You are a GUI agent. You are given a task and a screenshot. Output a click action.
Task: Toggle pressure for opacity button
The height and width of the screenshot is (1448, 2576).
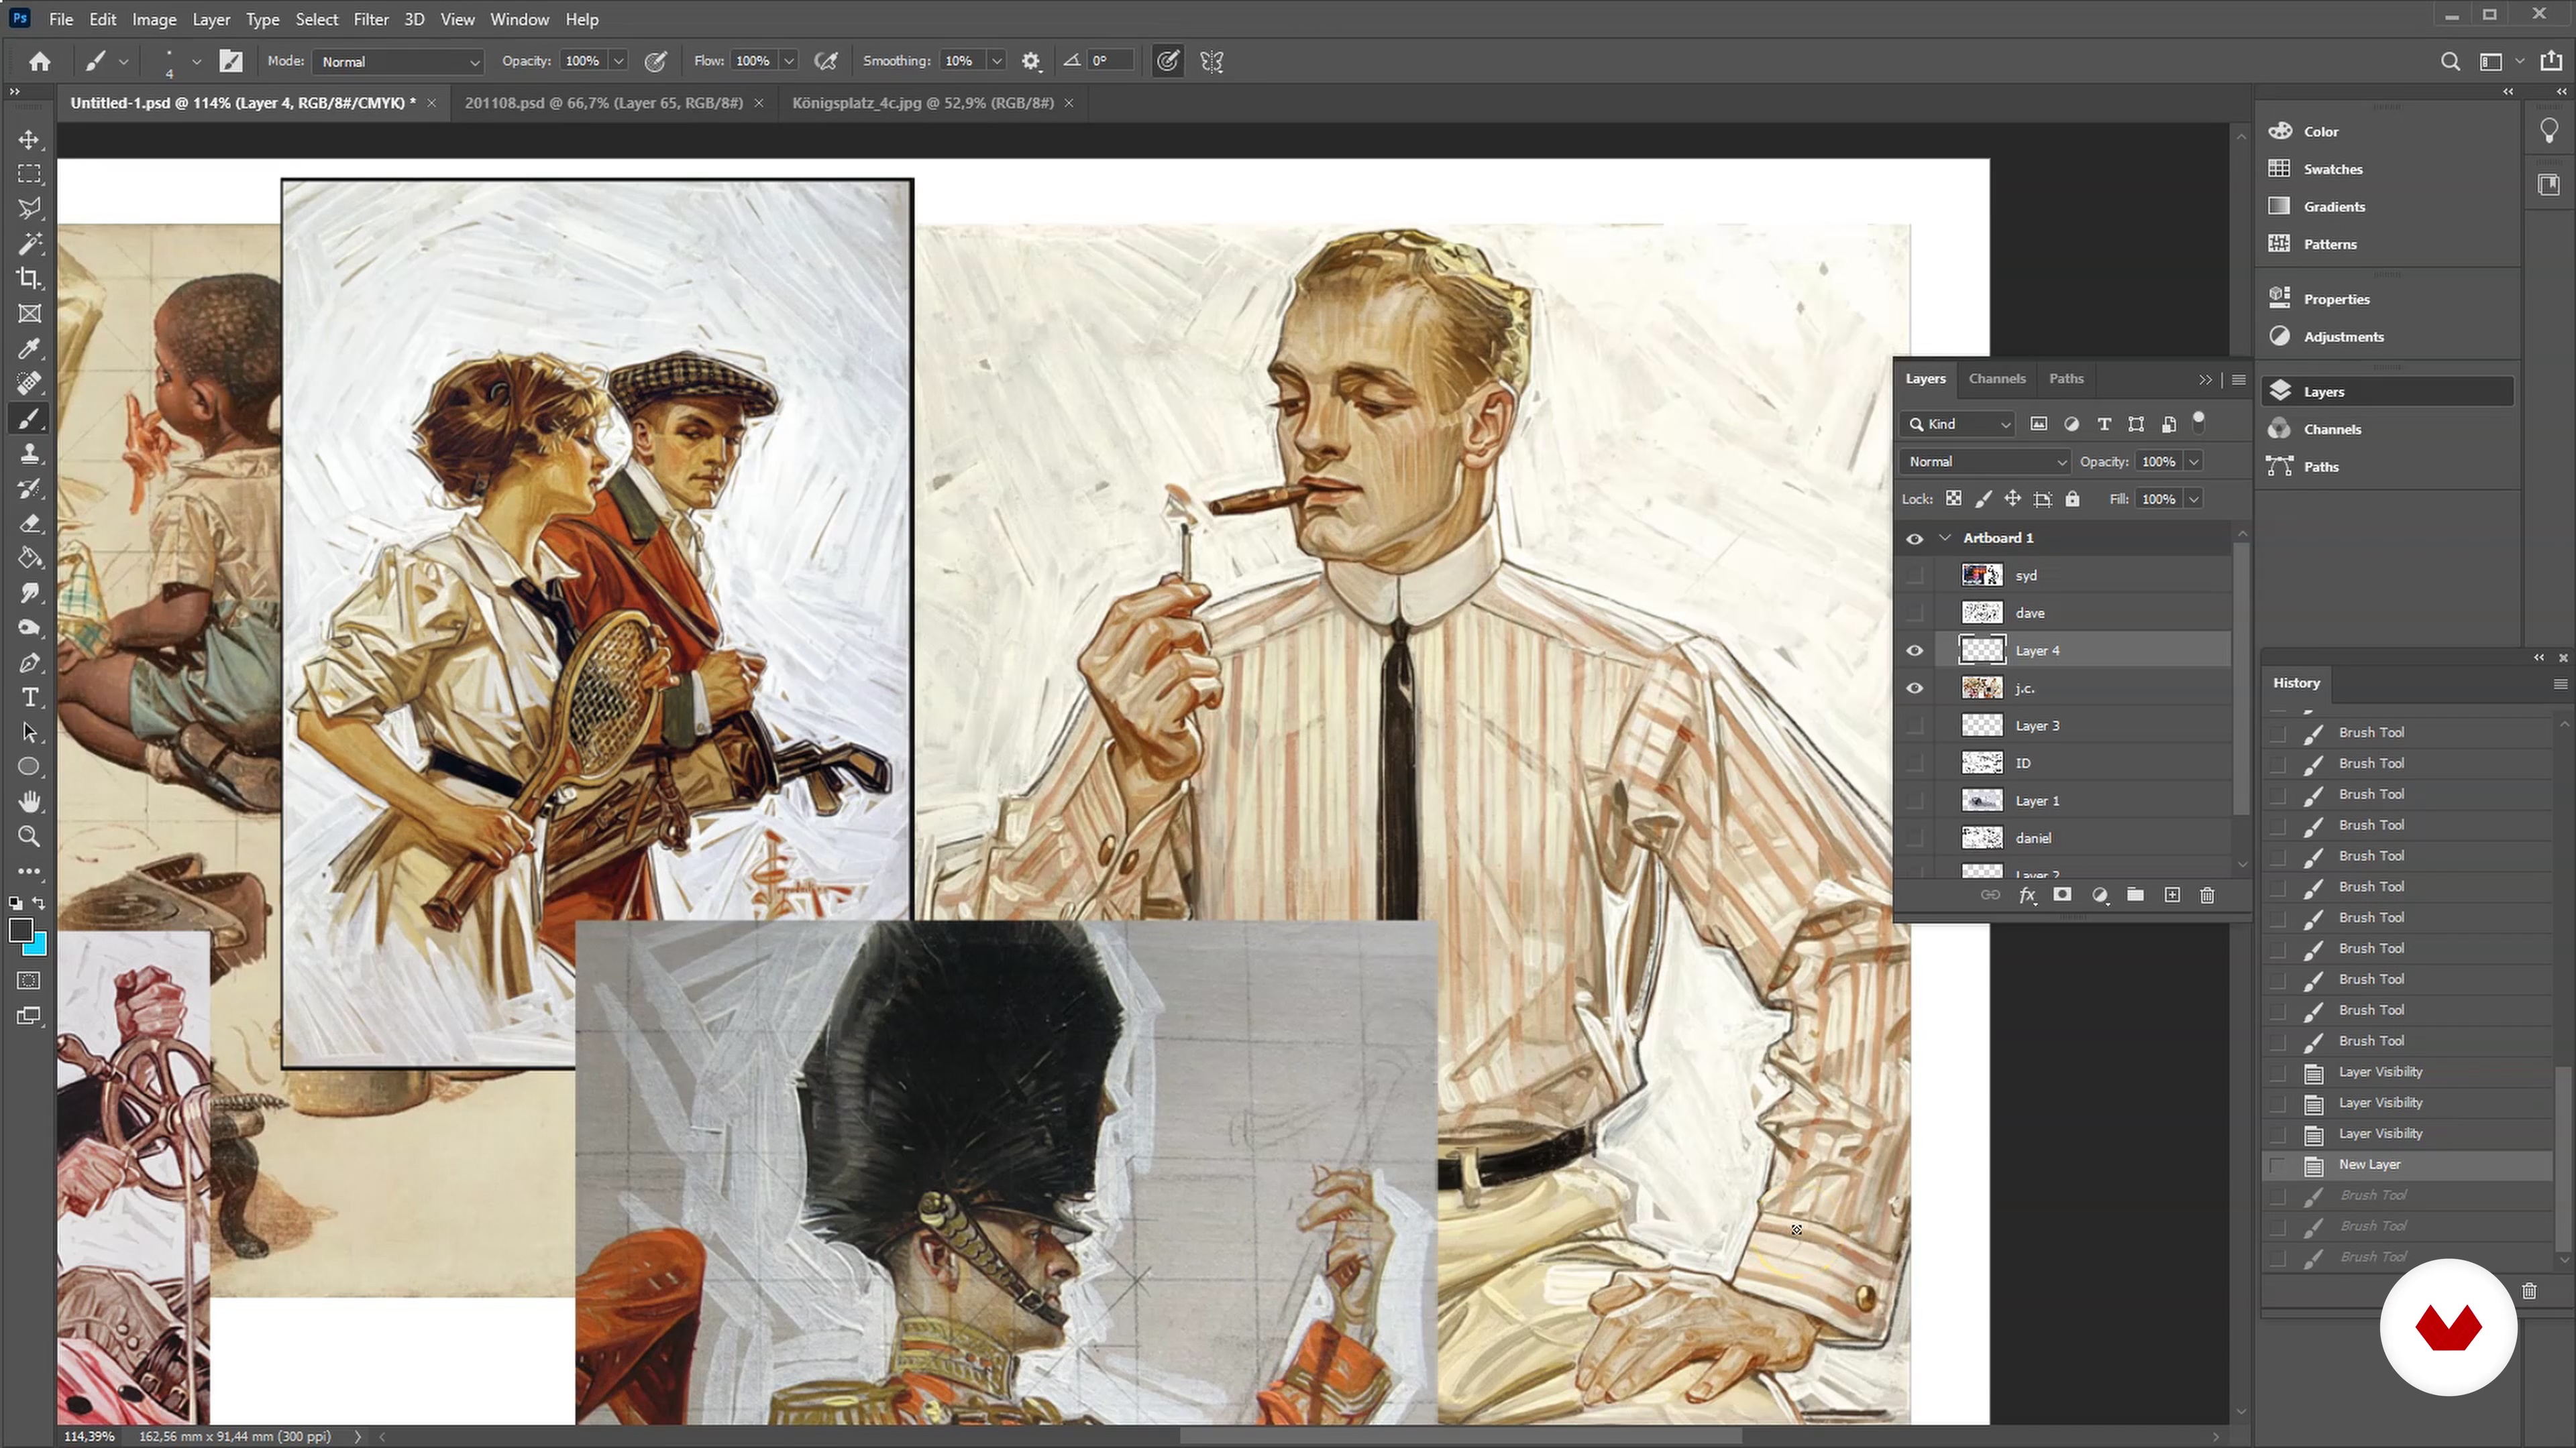click(x=656, y=62)
